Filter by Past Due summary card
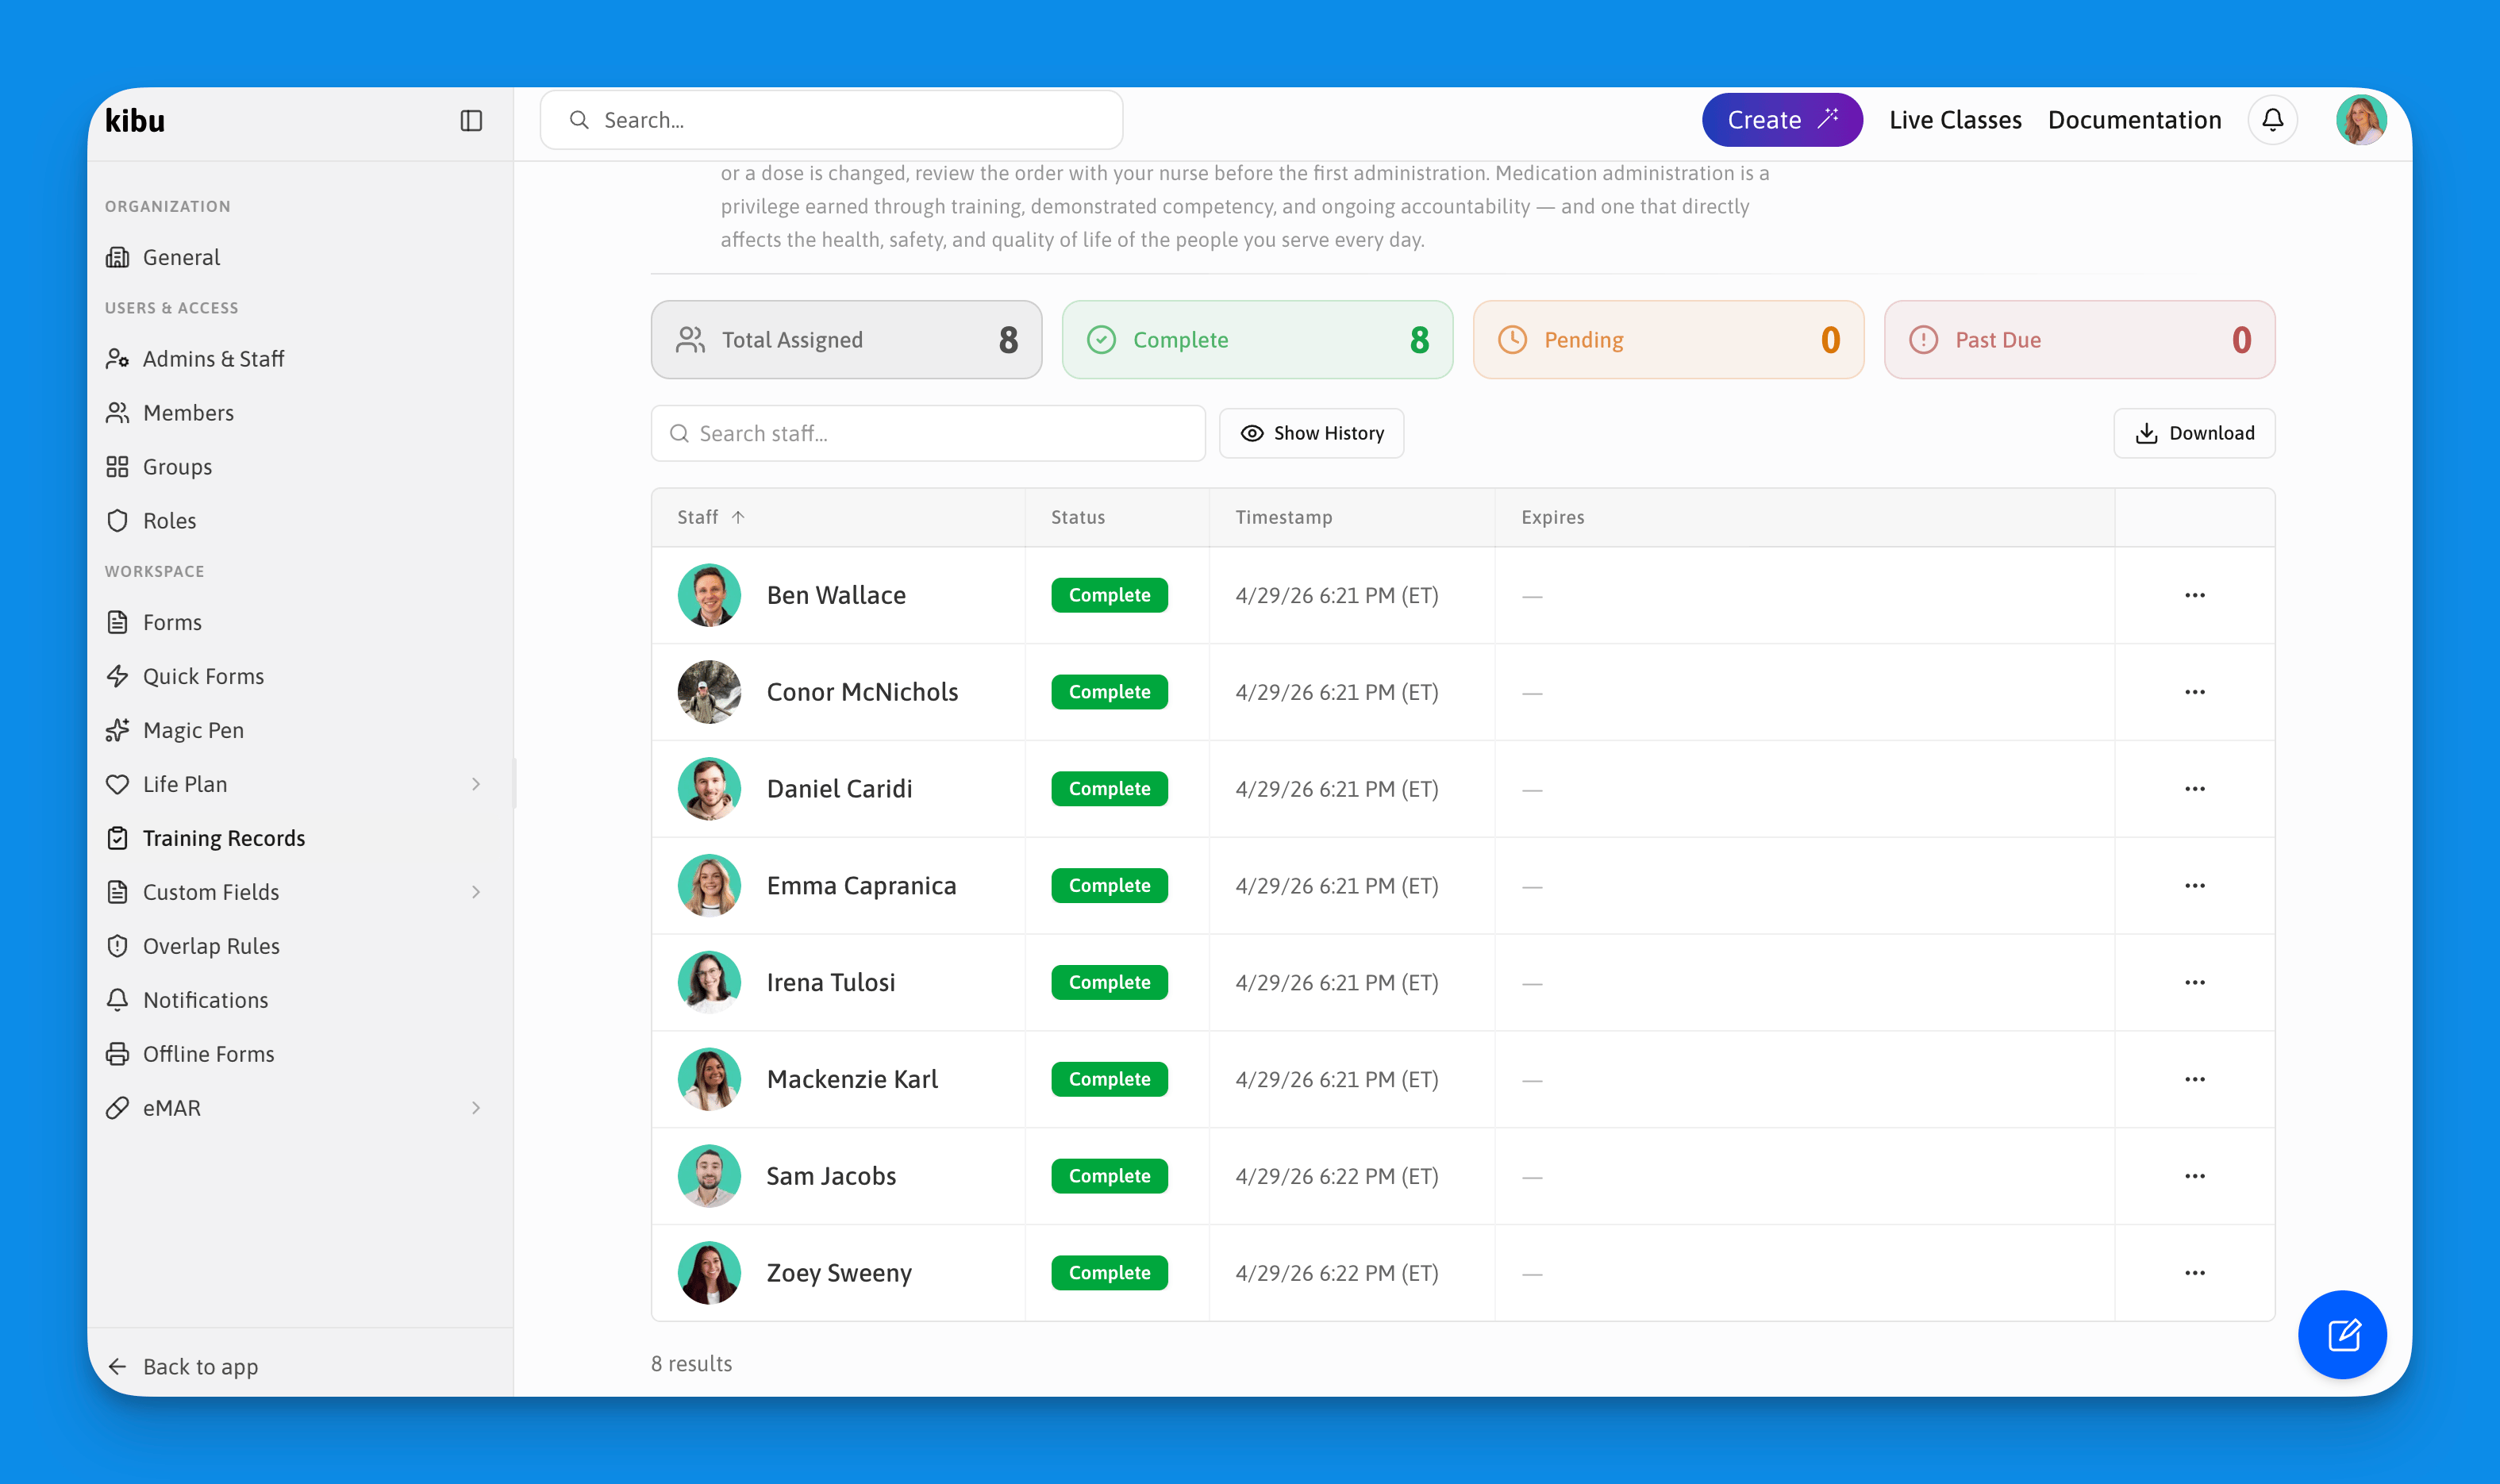This screenshot has height=1484, width=2500. pyautogui.click(x=2079, y=340)
